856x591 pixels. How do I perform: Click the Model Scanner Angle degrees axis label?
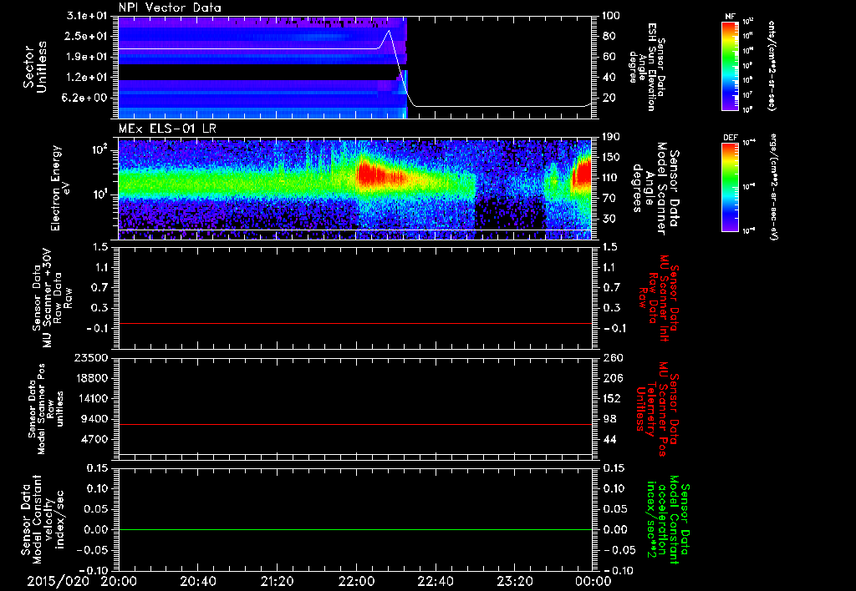(x=655, y=188)
